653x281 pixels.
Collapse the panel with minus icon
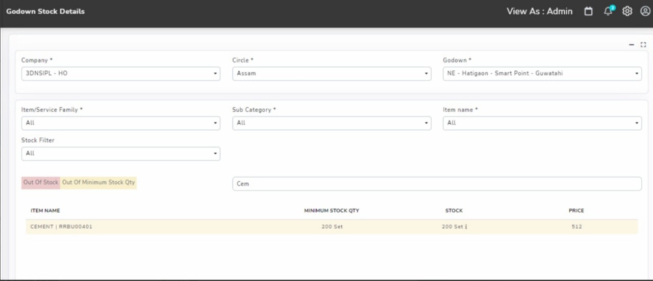632,45
